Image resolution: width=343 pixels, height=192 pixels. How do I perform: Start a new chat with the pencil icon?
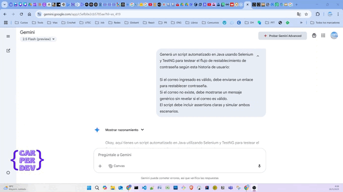click(8, 50)
